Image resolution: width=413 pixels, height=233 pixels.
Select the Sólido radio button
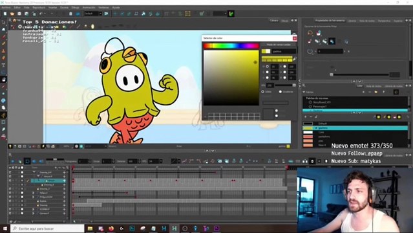(x=262, y=91)
